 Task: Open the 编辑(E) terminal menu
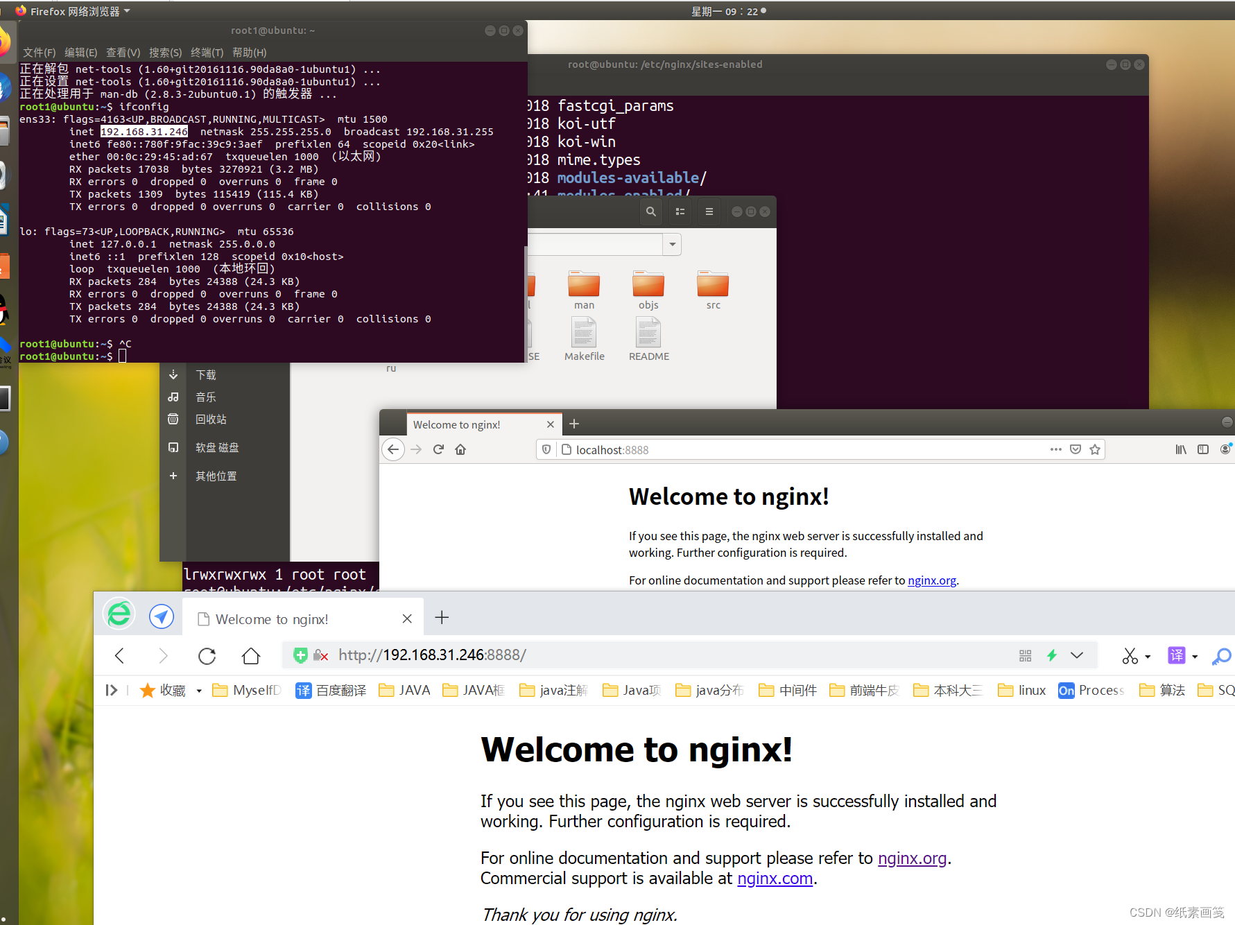pos(81,53)
